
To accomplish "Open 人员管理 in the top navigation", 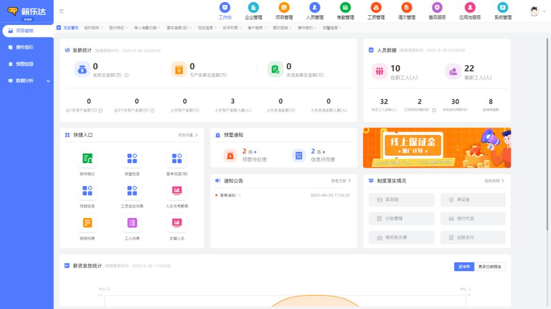I will click(x=314, y=11).
